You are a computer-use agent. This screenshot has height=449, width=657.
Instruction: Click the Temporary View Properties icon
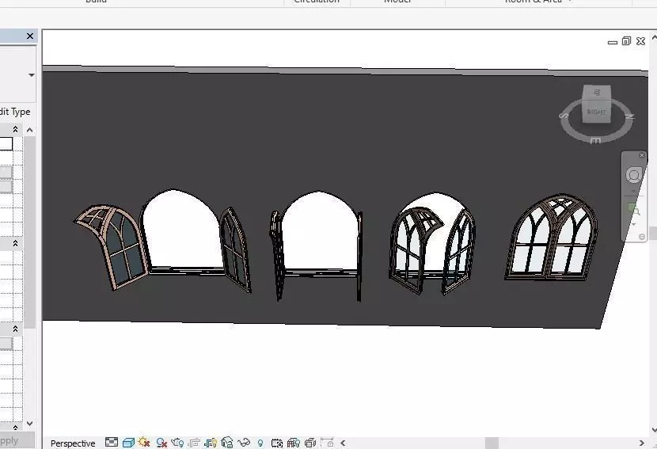click(x=276, y=443)
